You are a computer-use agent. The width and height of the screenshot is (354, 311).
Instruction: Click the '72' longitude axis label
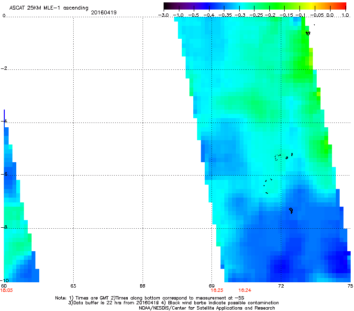coord(281,286)
